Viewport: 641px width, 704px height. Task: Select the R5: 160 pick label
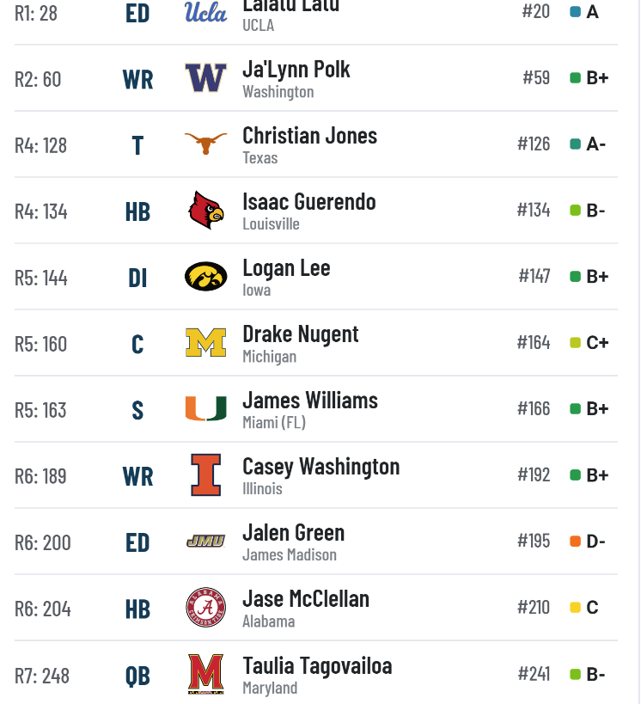[x=41, y=345]
